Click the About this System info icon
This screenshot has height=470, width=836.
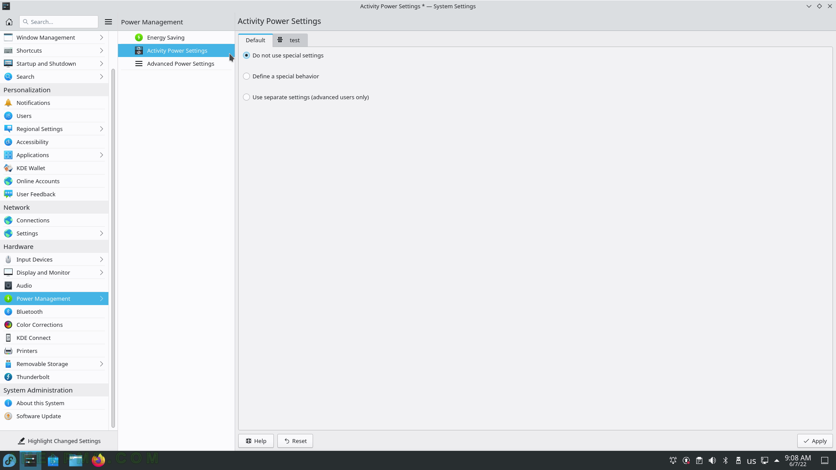[8, 403]
